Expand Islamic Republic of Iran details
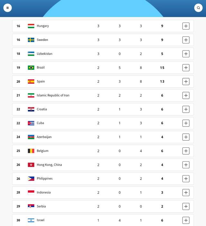 click(x=186, y=95)
